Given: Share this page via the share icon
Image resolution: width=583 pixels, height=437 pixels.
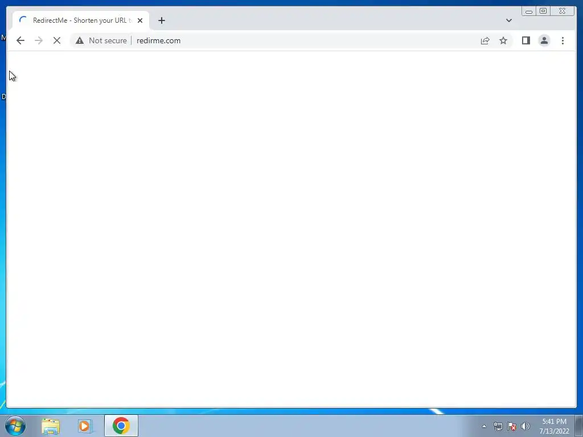Looking at the screenshot, I should click(x=485, y=40).
